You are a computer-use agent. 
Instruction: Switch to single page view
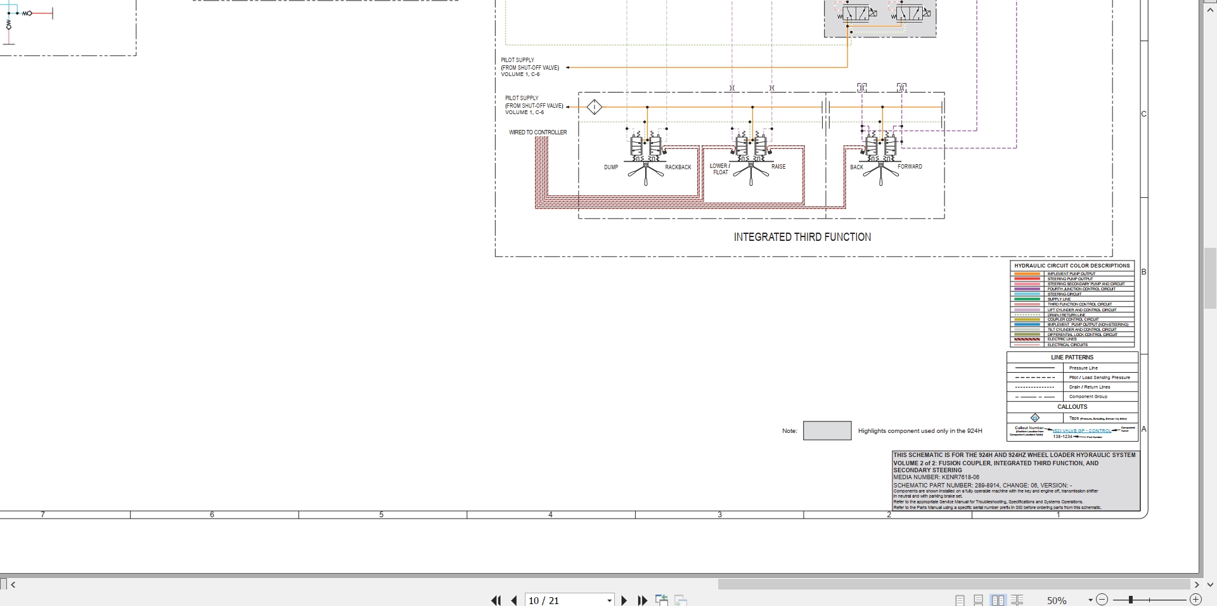click(x=960, y=600)
